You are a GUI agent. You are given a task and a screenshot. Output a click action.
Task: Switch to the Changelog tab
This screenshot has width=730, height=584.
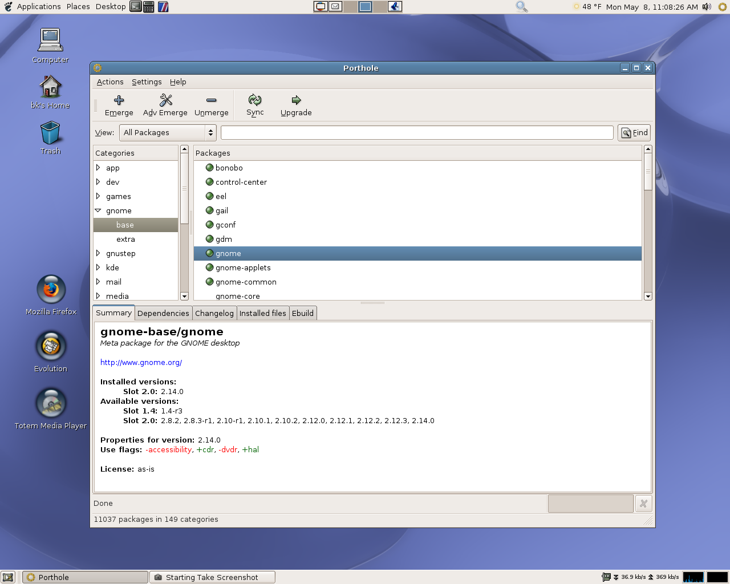click(214, 313)
